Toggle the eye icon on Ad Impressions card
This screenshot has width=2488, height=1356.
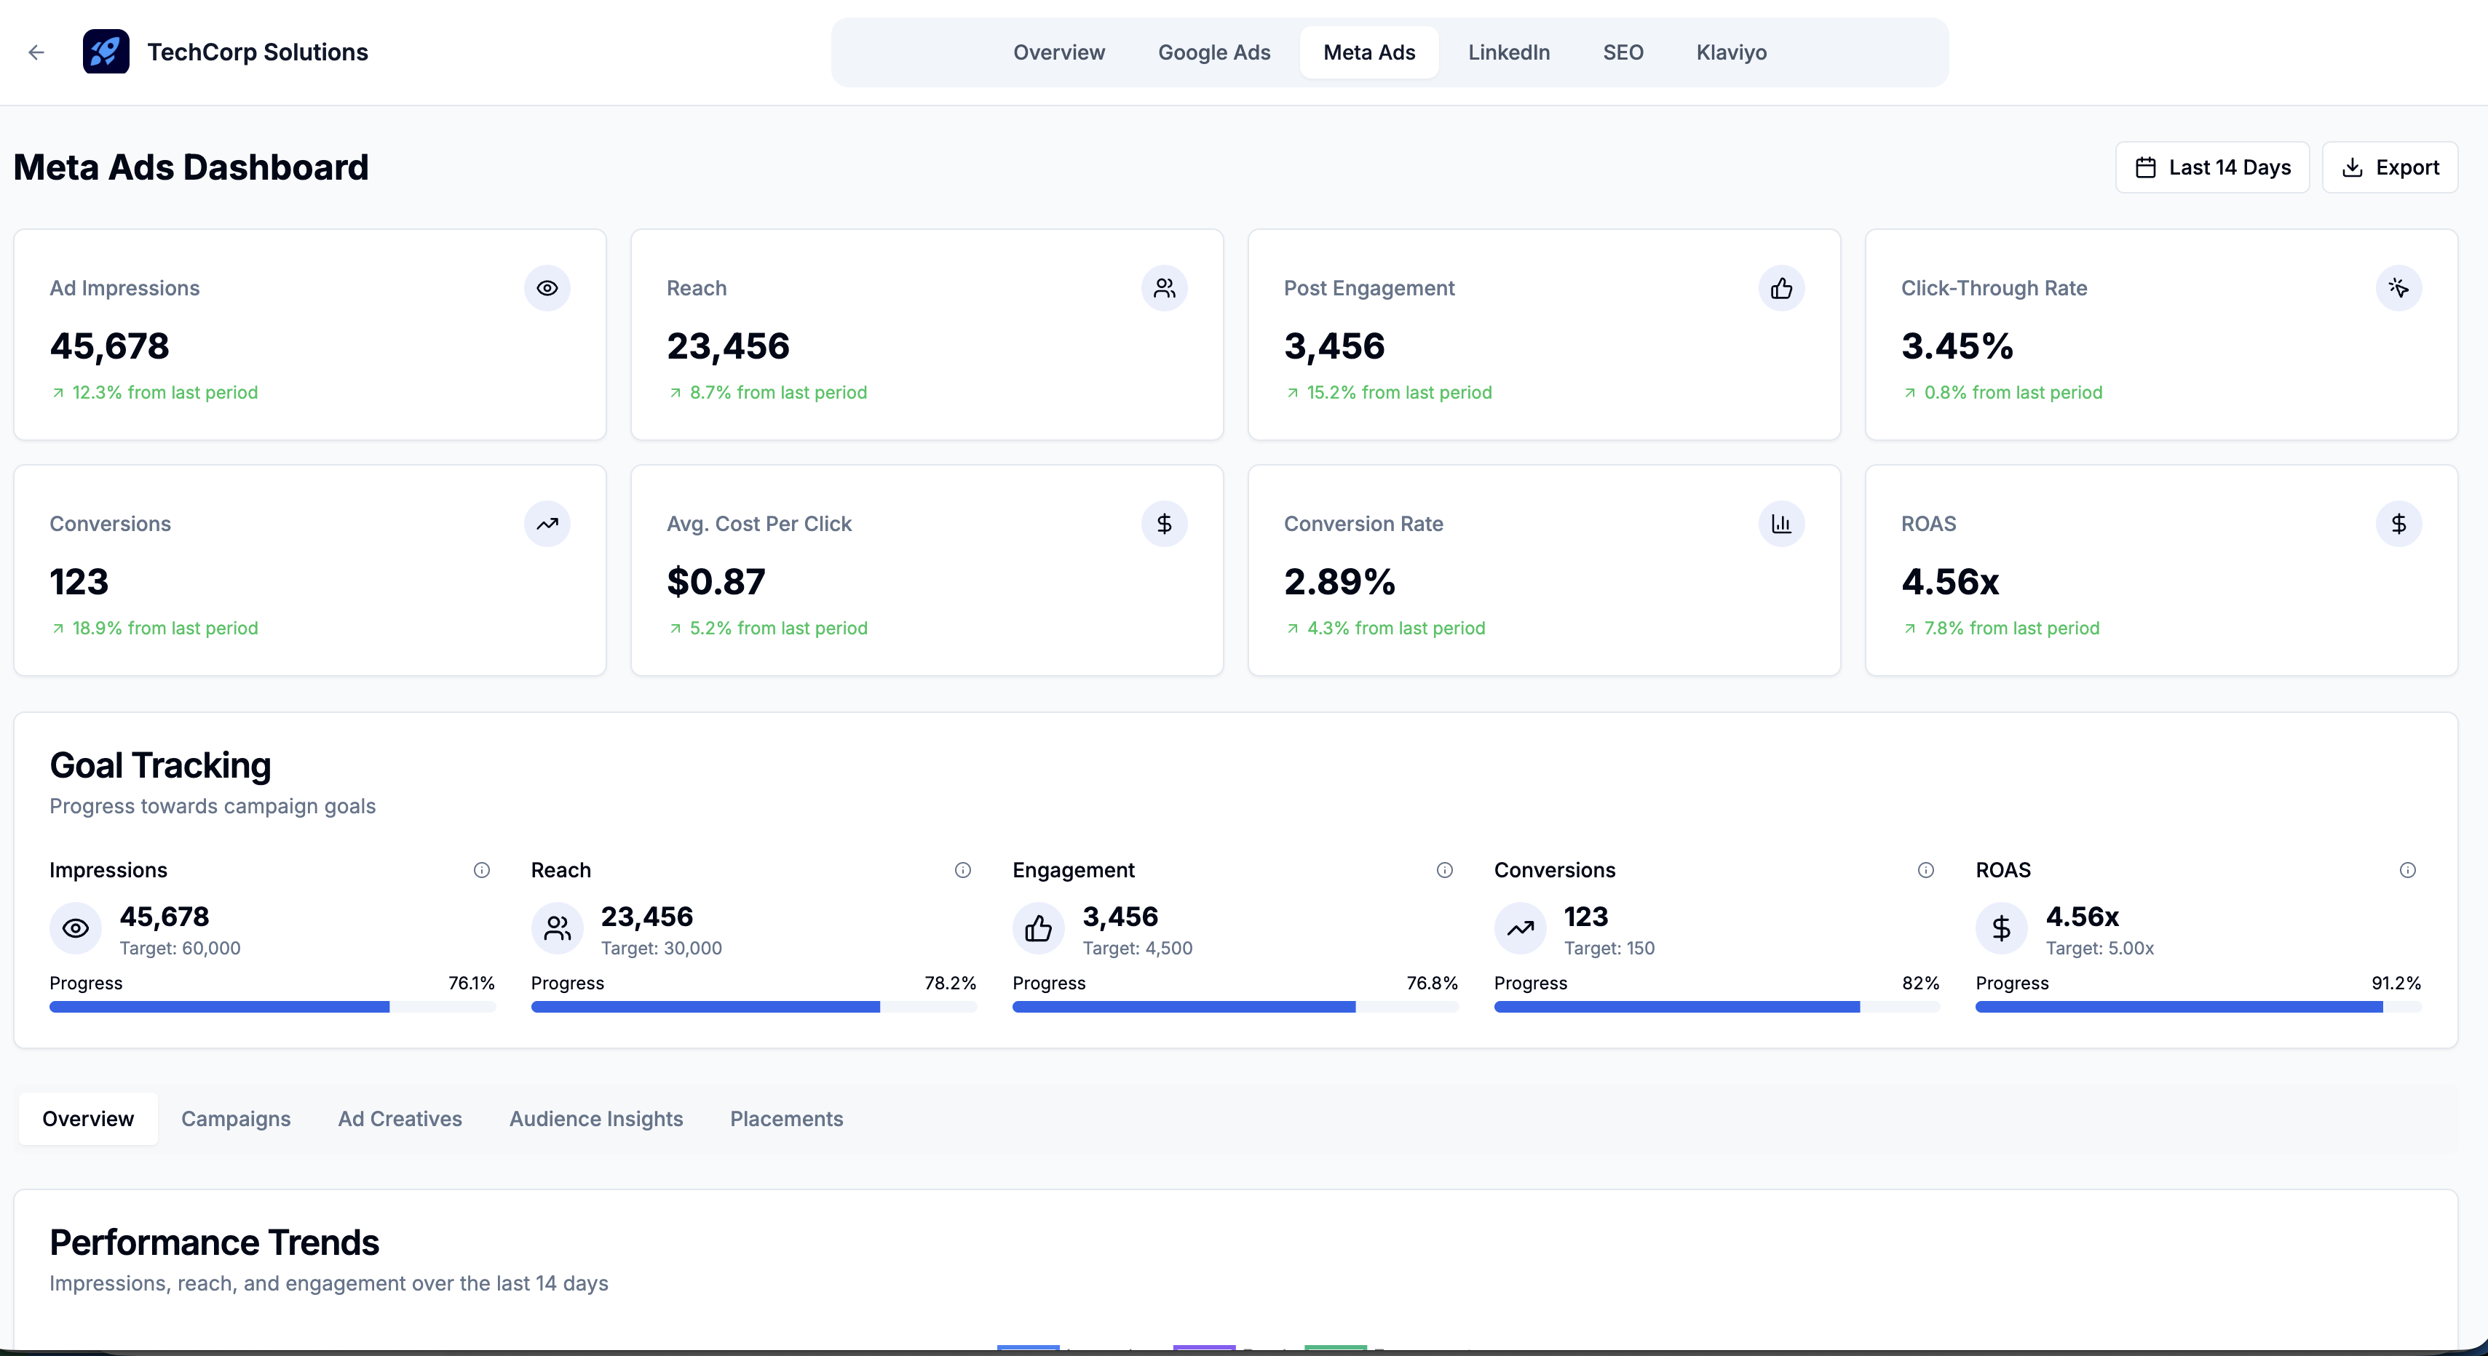coord(547,289)
